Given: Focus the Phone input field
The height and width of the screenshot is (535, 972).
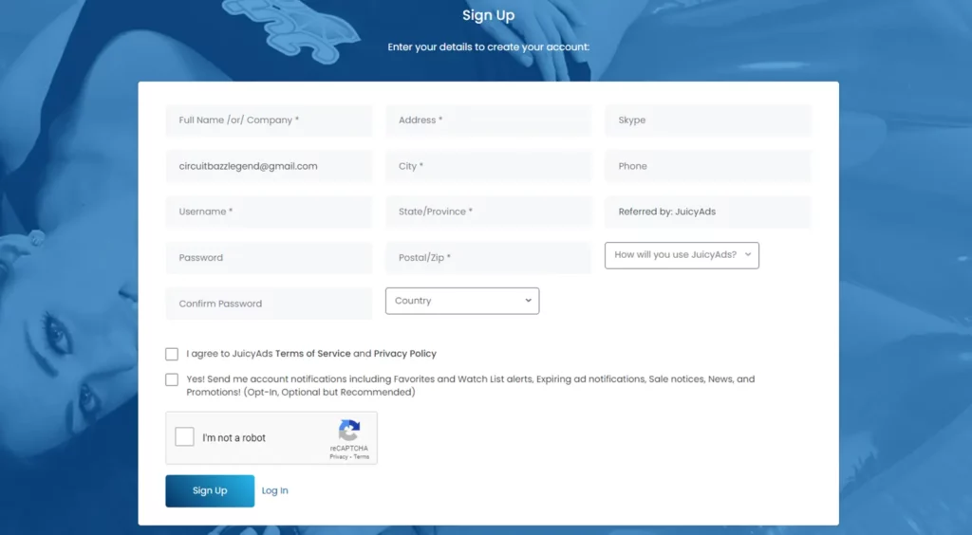Looking at the screenshot, I should point(708,166).
